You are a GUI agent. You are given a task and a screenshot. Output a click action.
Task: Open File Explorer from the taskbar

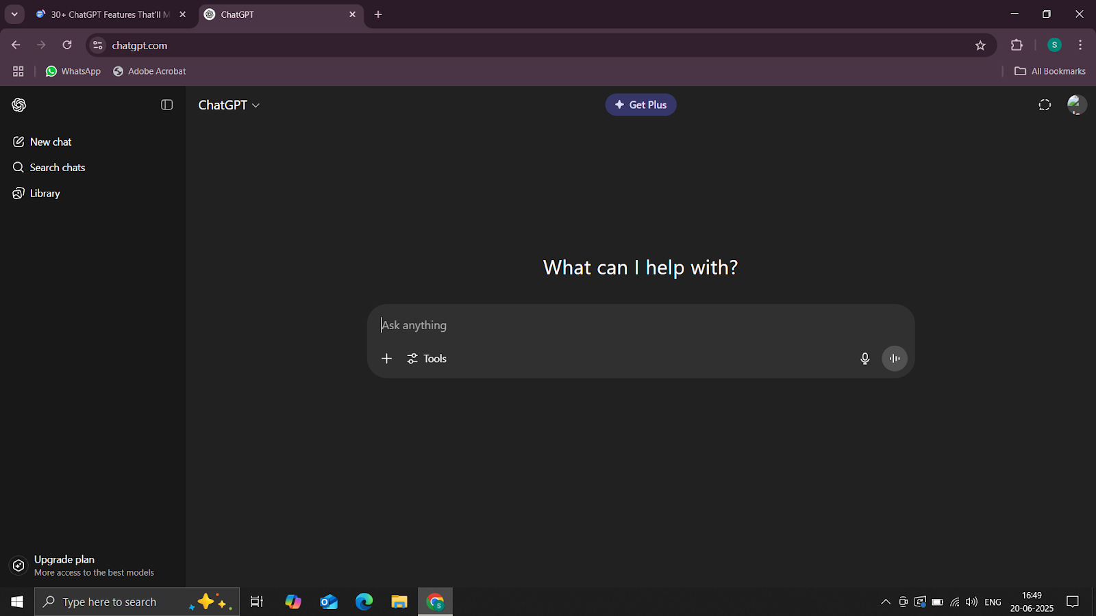[399, 602]
